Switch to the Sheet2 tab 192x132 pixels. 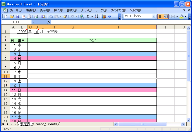click(x=38, y=124)
